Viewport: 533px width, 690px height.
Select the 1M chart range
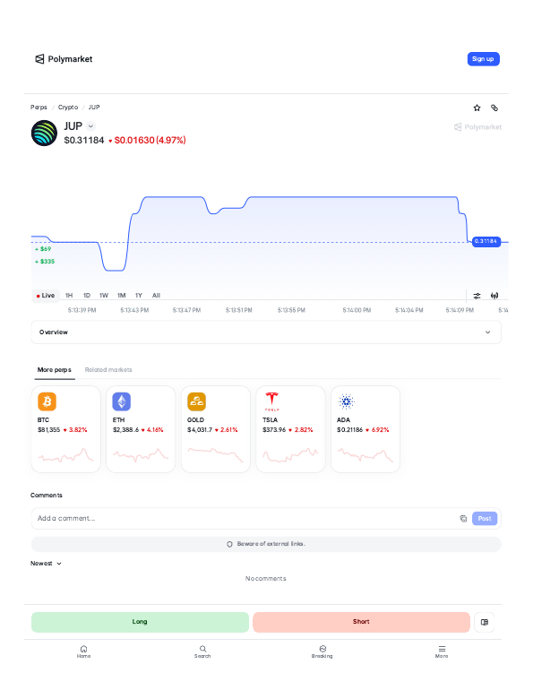(x=121, y=296)
